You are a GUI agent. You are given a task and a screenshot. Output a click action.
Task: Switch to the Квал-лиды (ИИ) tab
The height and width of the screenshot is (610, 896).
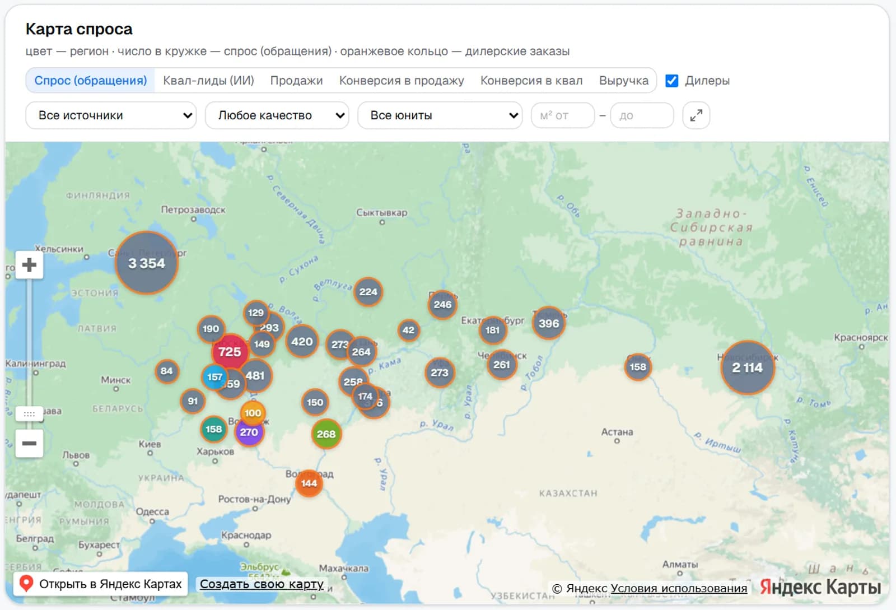208,81
